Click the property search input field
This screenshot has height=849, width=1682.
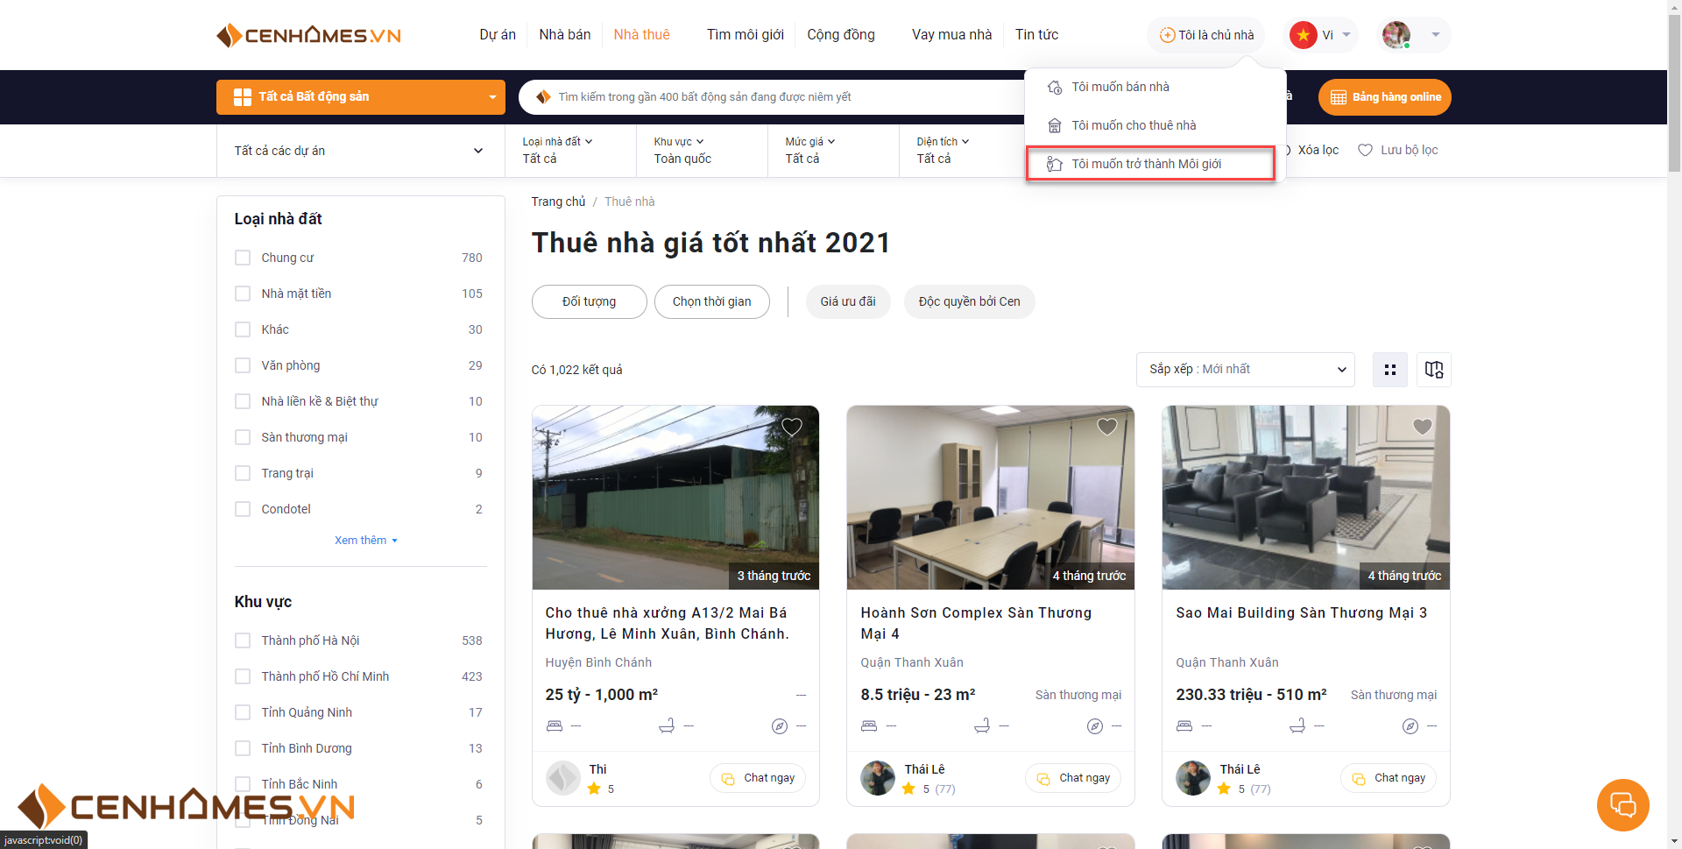(771, 97)
